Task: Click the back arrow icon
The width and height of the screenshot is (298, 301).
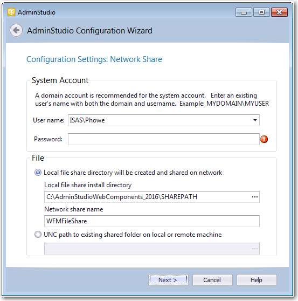Action: [16, 30]
